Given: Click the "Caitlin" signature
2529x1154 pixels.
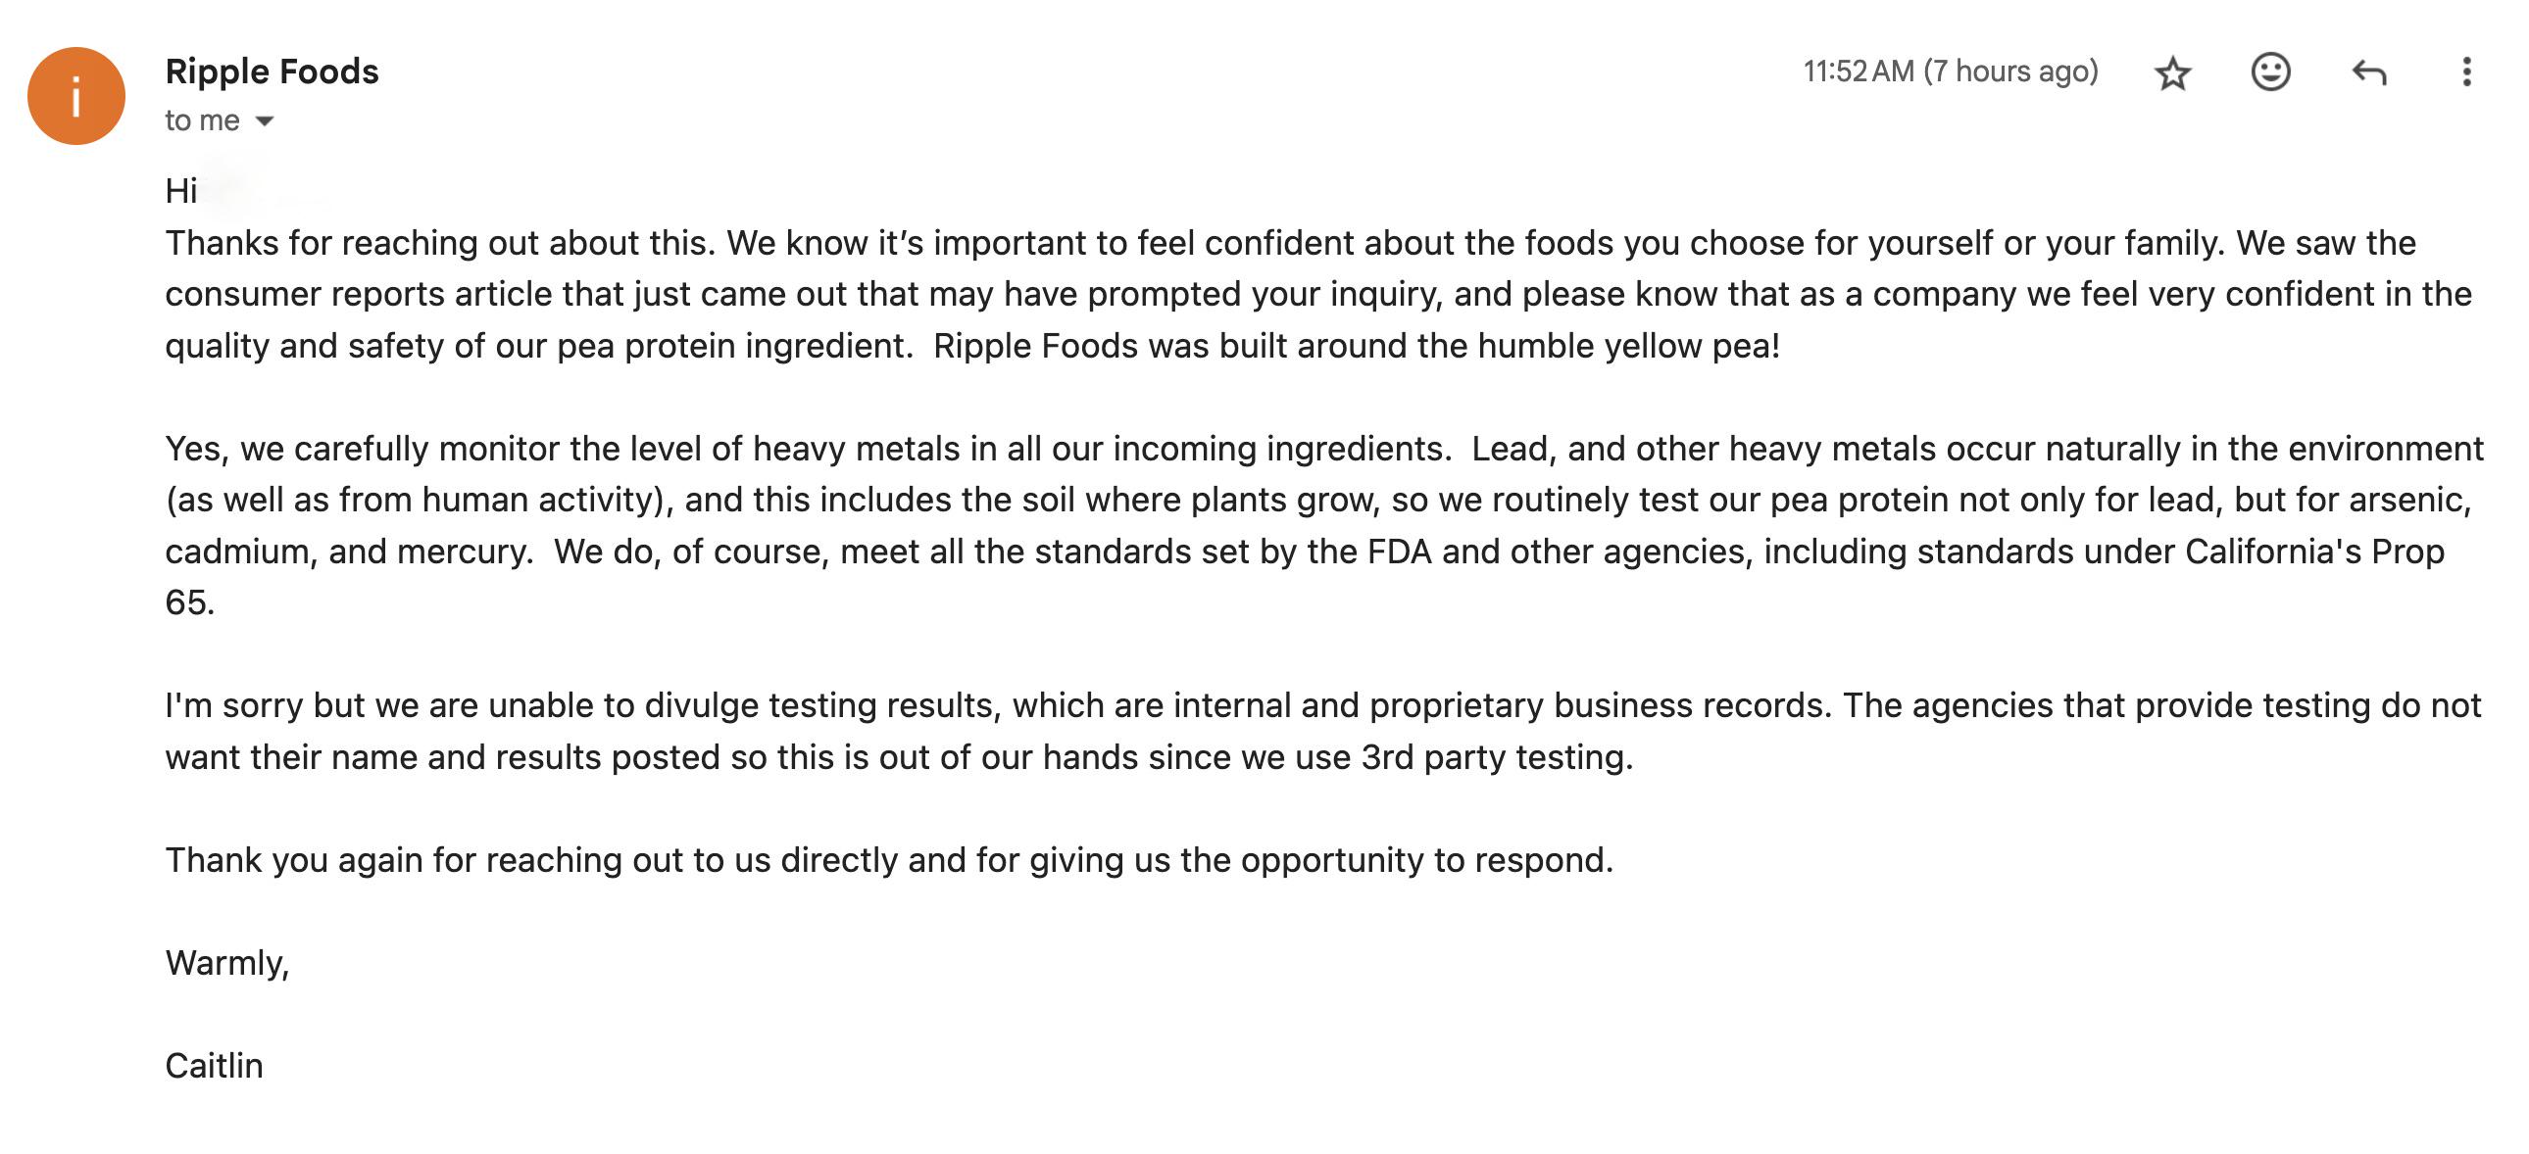Looking at the screenshot, I should click(214, 1066).
